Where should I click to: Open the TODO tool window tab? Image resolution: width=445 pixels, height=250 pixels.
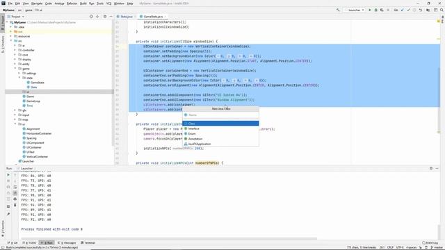pos(29,242)
